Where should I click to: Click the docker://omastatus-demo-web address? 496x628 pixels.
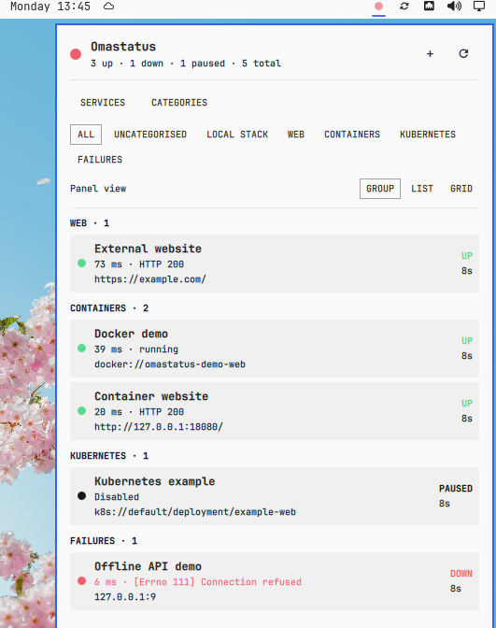click(170, 364)
